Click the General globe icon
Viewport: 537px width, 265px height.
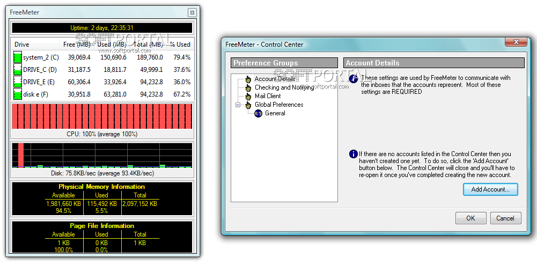(x=259, y=113)
